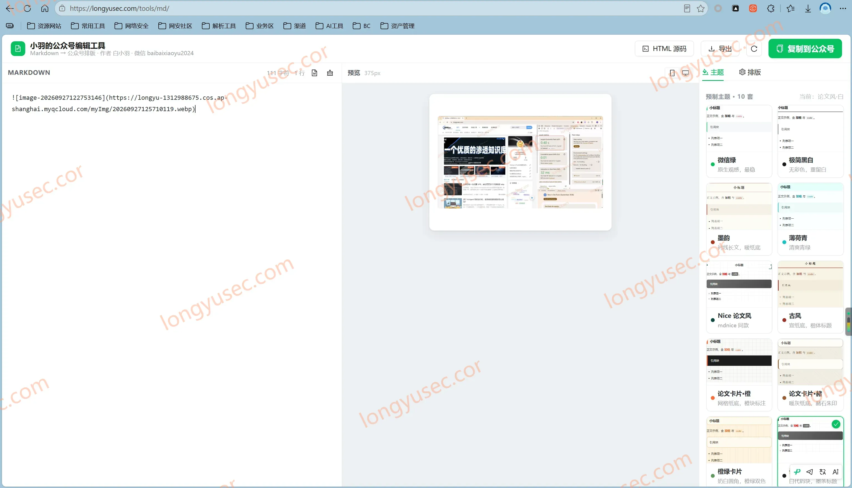Screen dimensions: 852x488
Task: Switch preview to mobile phone view
Action: [x=672, y=73]
